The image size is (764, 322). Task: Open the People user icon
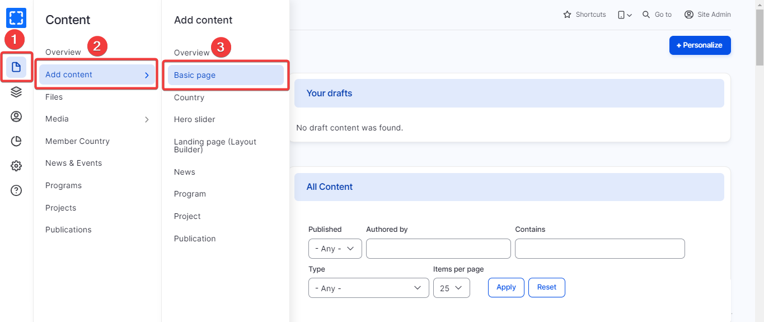[x=16, y=116]
